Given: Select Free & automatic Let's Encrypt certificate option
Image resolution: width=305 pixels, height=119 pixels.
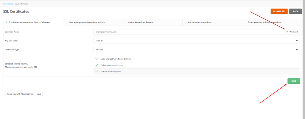Looking at the screenshot, I should coord(6,22).
